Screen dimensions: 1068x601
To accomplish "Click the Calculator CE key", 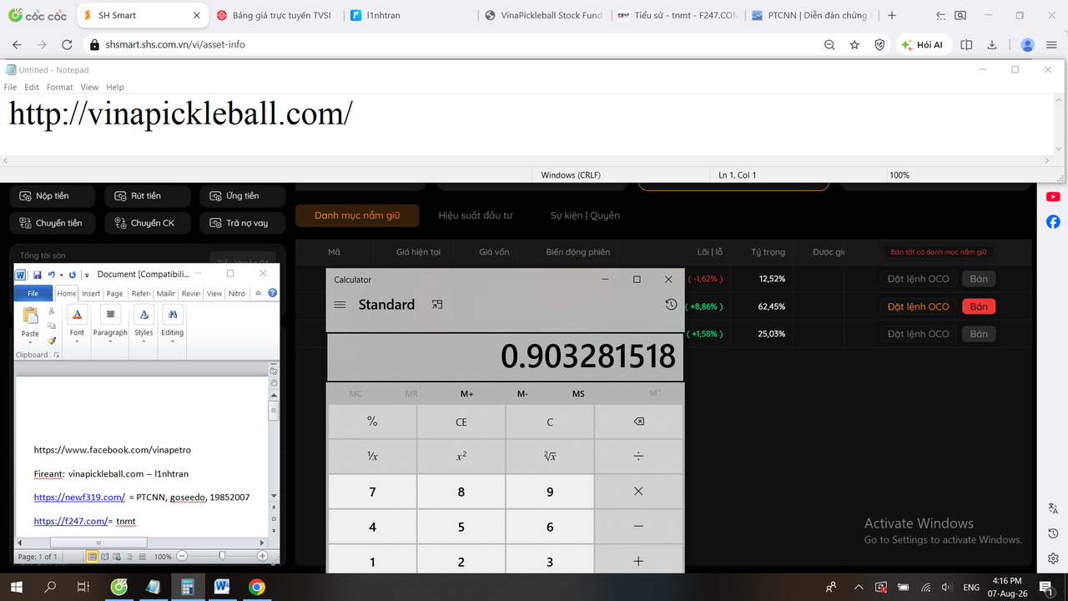I will click(461, 422).
